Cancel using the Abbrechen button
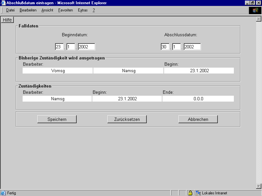 (198, 119)
